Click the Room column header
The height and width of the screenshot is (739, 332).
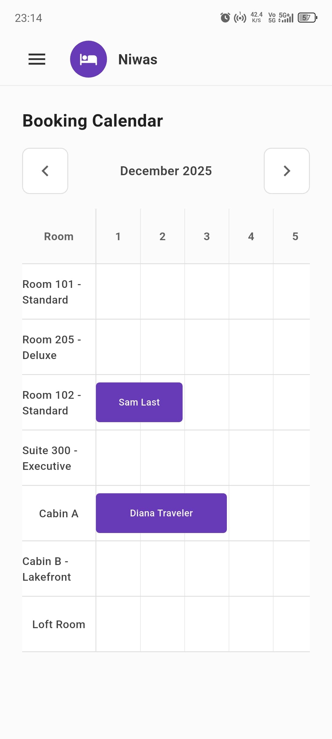click(x=58, y=236)
